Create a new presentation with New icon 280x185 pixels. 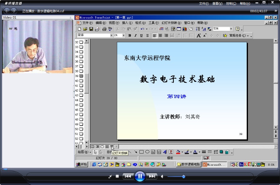coord(79,29)
